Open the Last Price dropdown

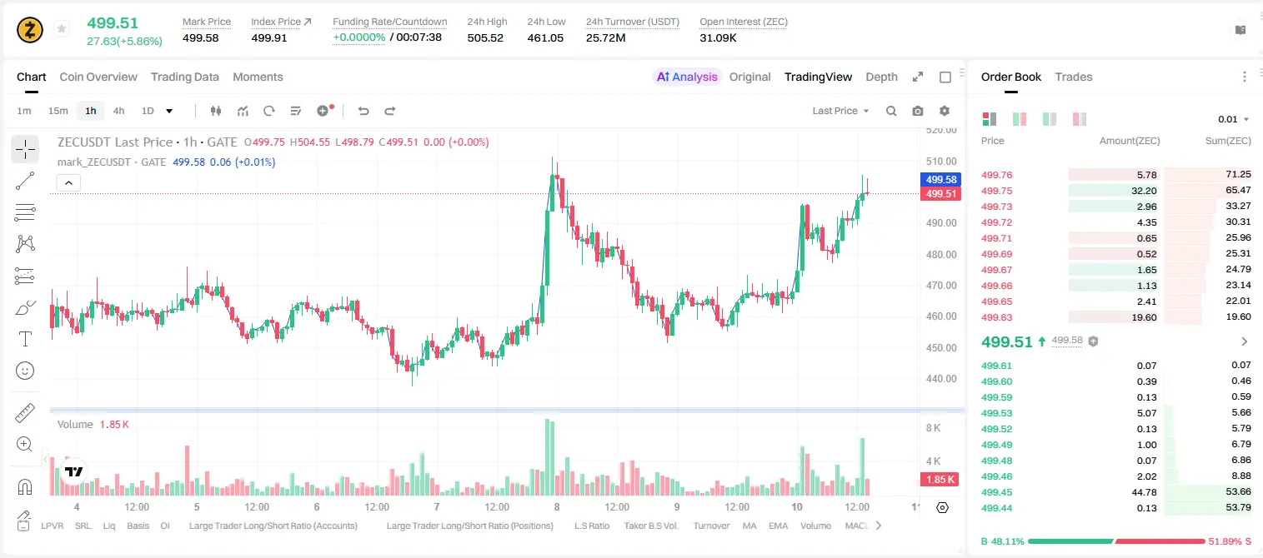[x=840, y=111]
